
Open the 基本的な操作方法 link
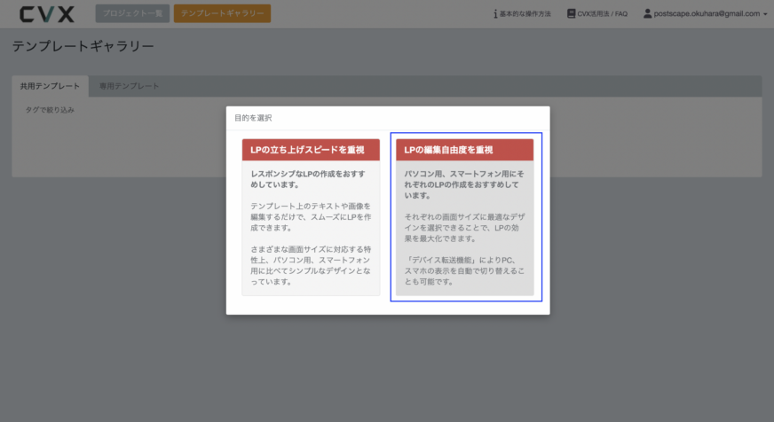pyautogui.click(x=525, y=14)
